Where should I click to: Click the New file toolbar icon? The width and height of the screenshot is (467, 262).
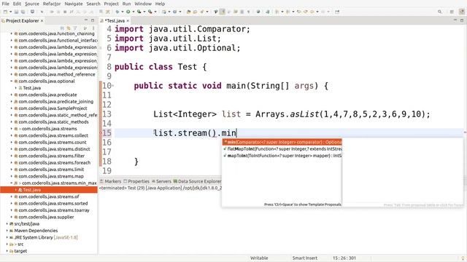click(5, 12)
